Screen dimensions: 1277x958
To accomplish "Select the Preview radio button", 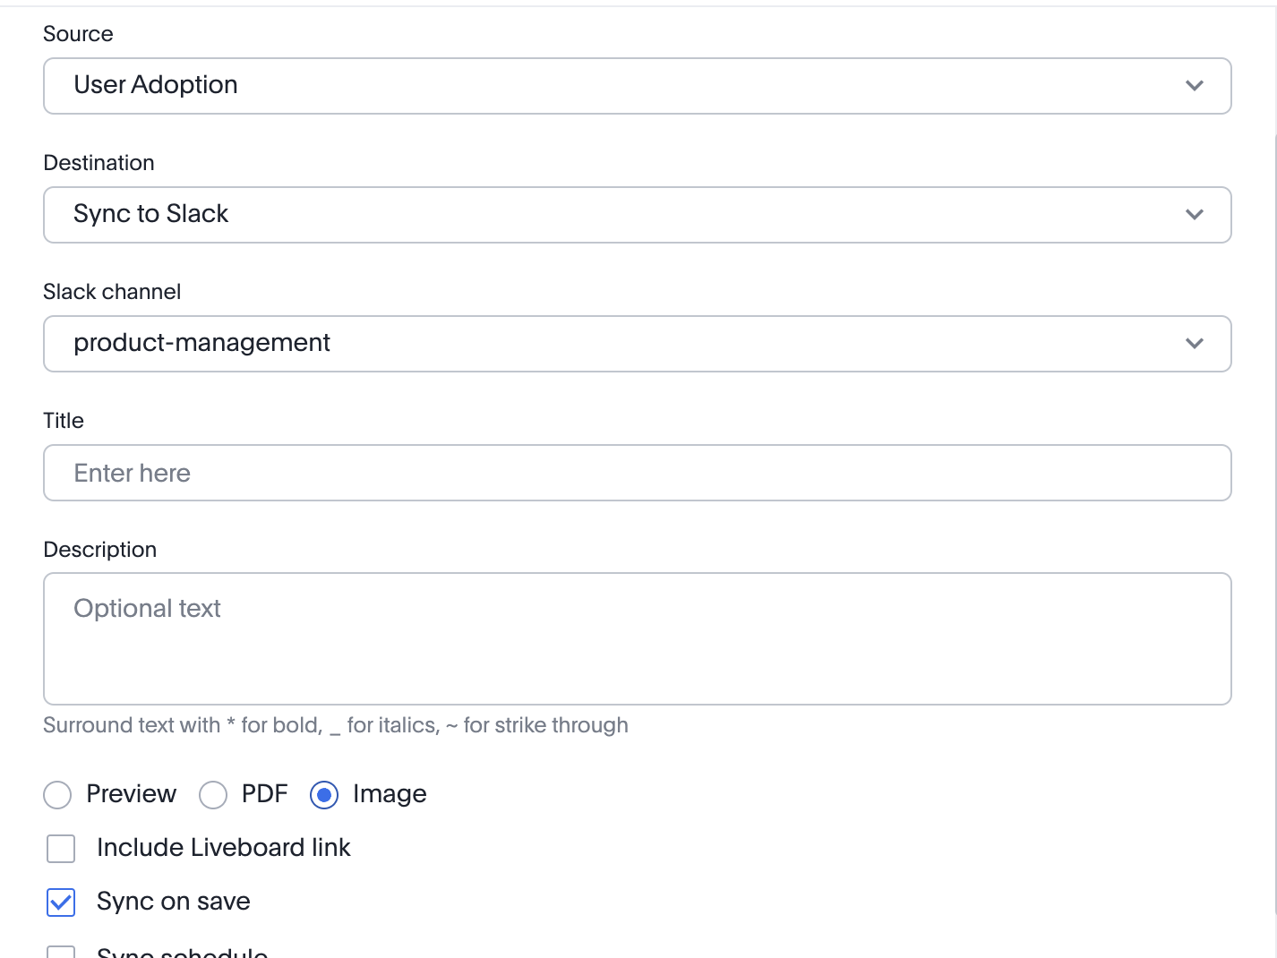I will pyautogui.click(x=57, y=794).
